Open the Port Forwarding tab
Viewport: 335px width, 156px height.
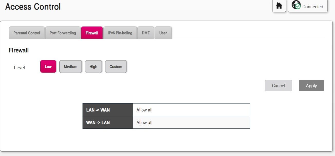63,33
